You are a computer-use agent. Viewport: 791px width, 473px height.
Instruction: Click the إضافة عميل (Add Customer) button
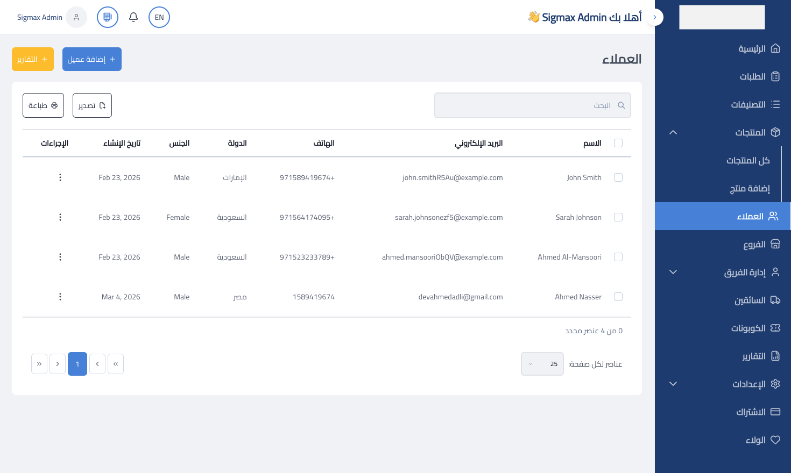tap(91, 59)
